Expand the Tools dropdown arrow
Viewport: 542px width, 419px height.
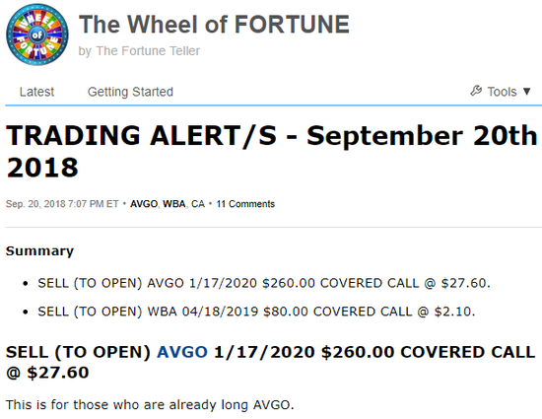tap(526, 92)
